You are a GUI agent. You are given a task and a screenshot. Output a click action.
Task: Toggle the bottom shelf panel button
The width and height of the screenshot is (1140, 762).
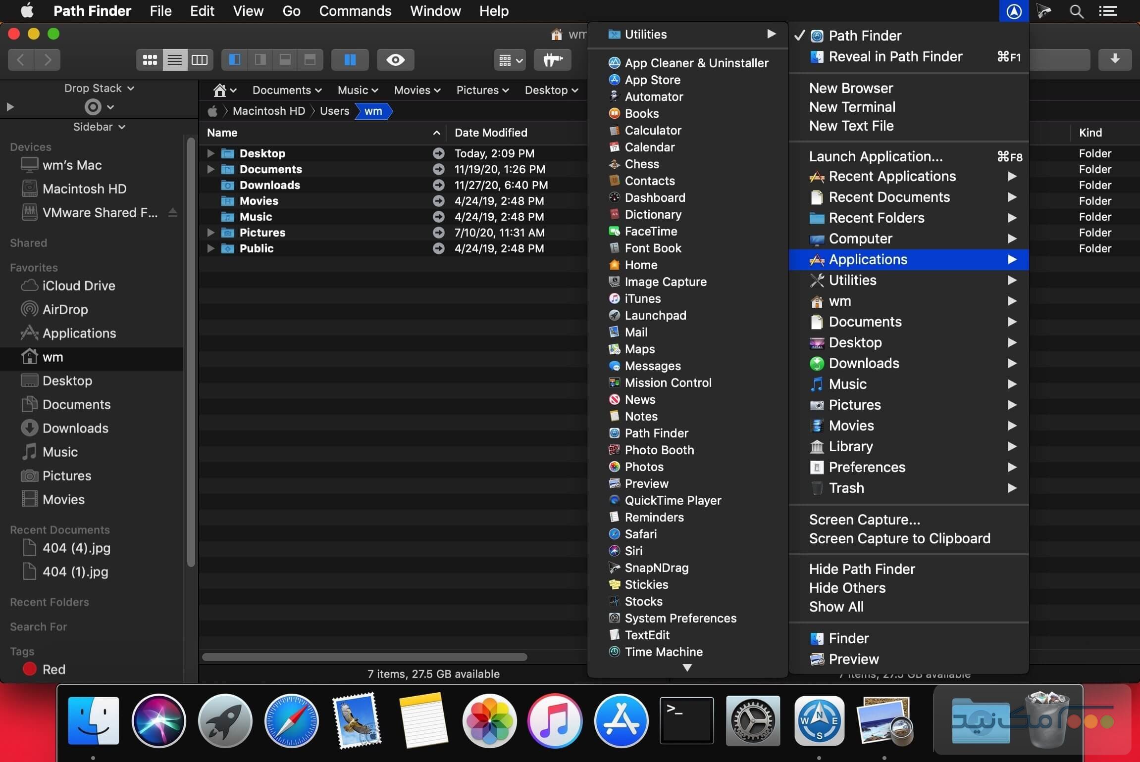click(x=285, y=60)
